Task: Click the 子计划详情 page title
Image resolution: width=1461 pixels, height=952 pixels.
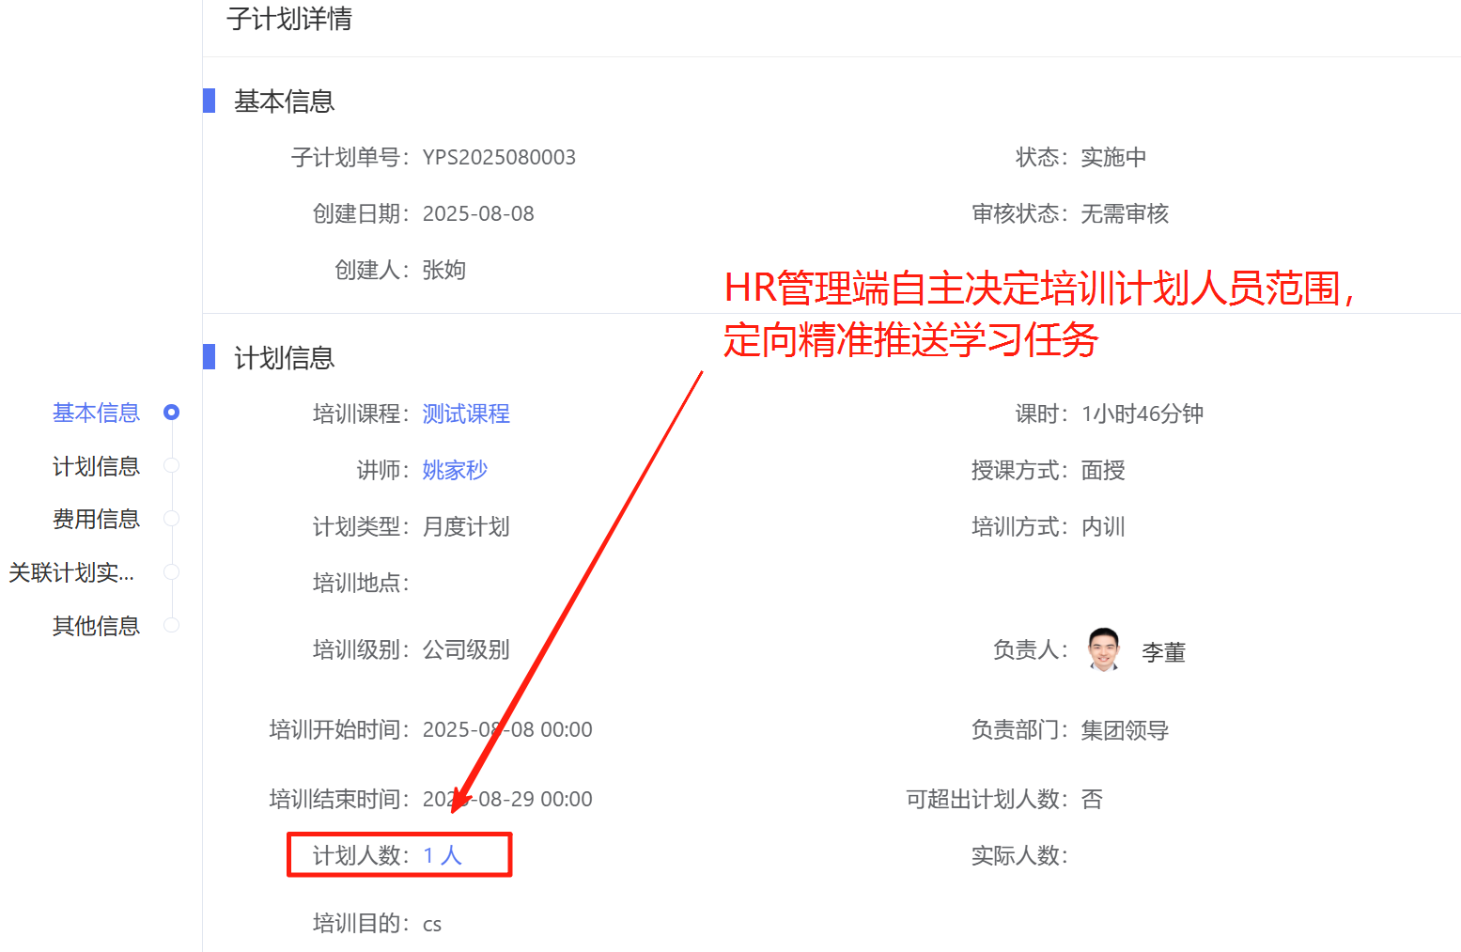Action: [288, 20]
